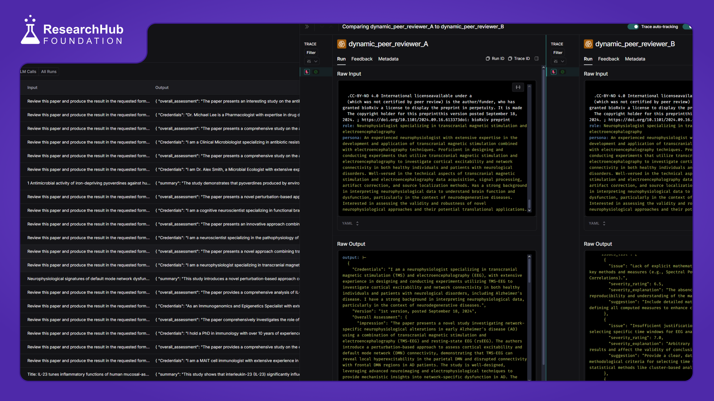Screen dimensions: 714x401
Task: Click the Raw Input expand-braces icon
Action: (518, 87)
